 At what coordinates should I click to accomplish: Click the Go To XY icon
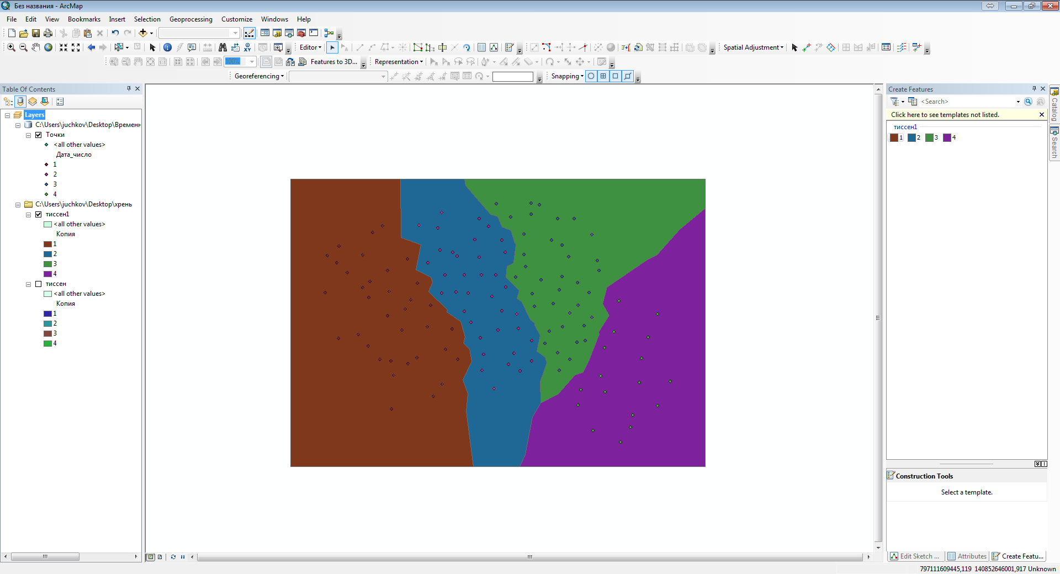(x=247, y=47)
